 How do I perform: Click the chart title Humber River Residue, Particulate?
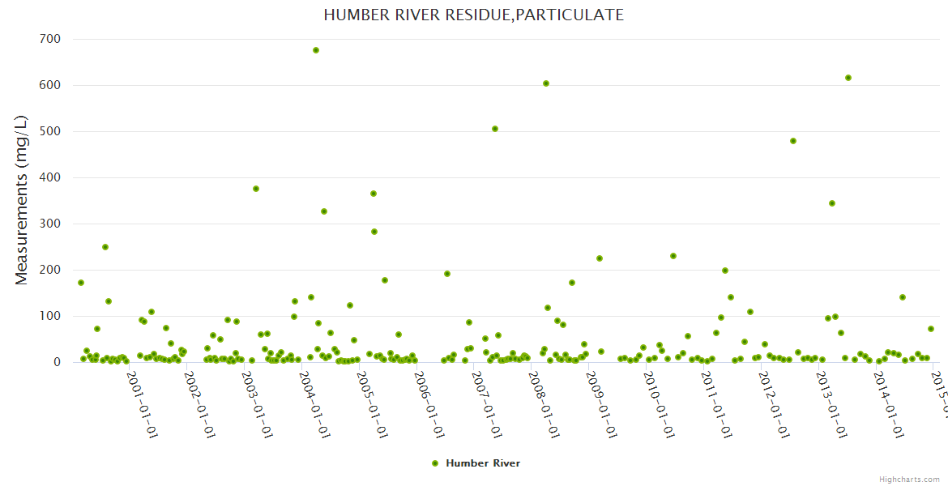point(474,15)
